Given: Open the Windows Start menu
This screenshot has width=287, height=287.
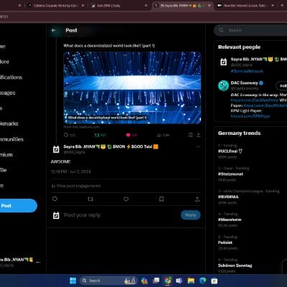Looking at the screenshot, I should [x=72, y=281].
